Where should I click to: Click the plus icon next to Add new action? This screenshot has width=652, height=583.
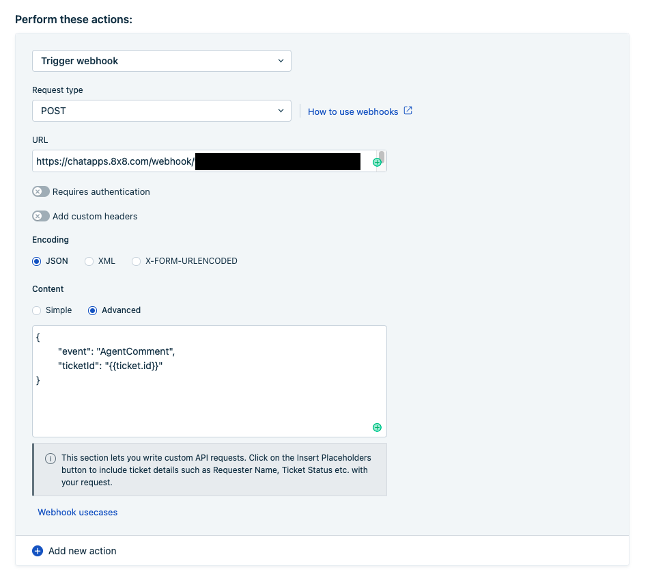tap(38, 551)
